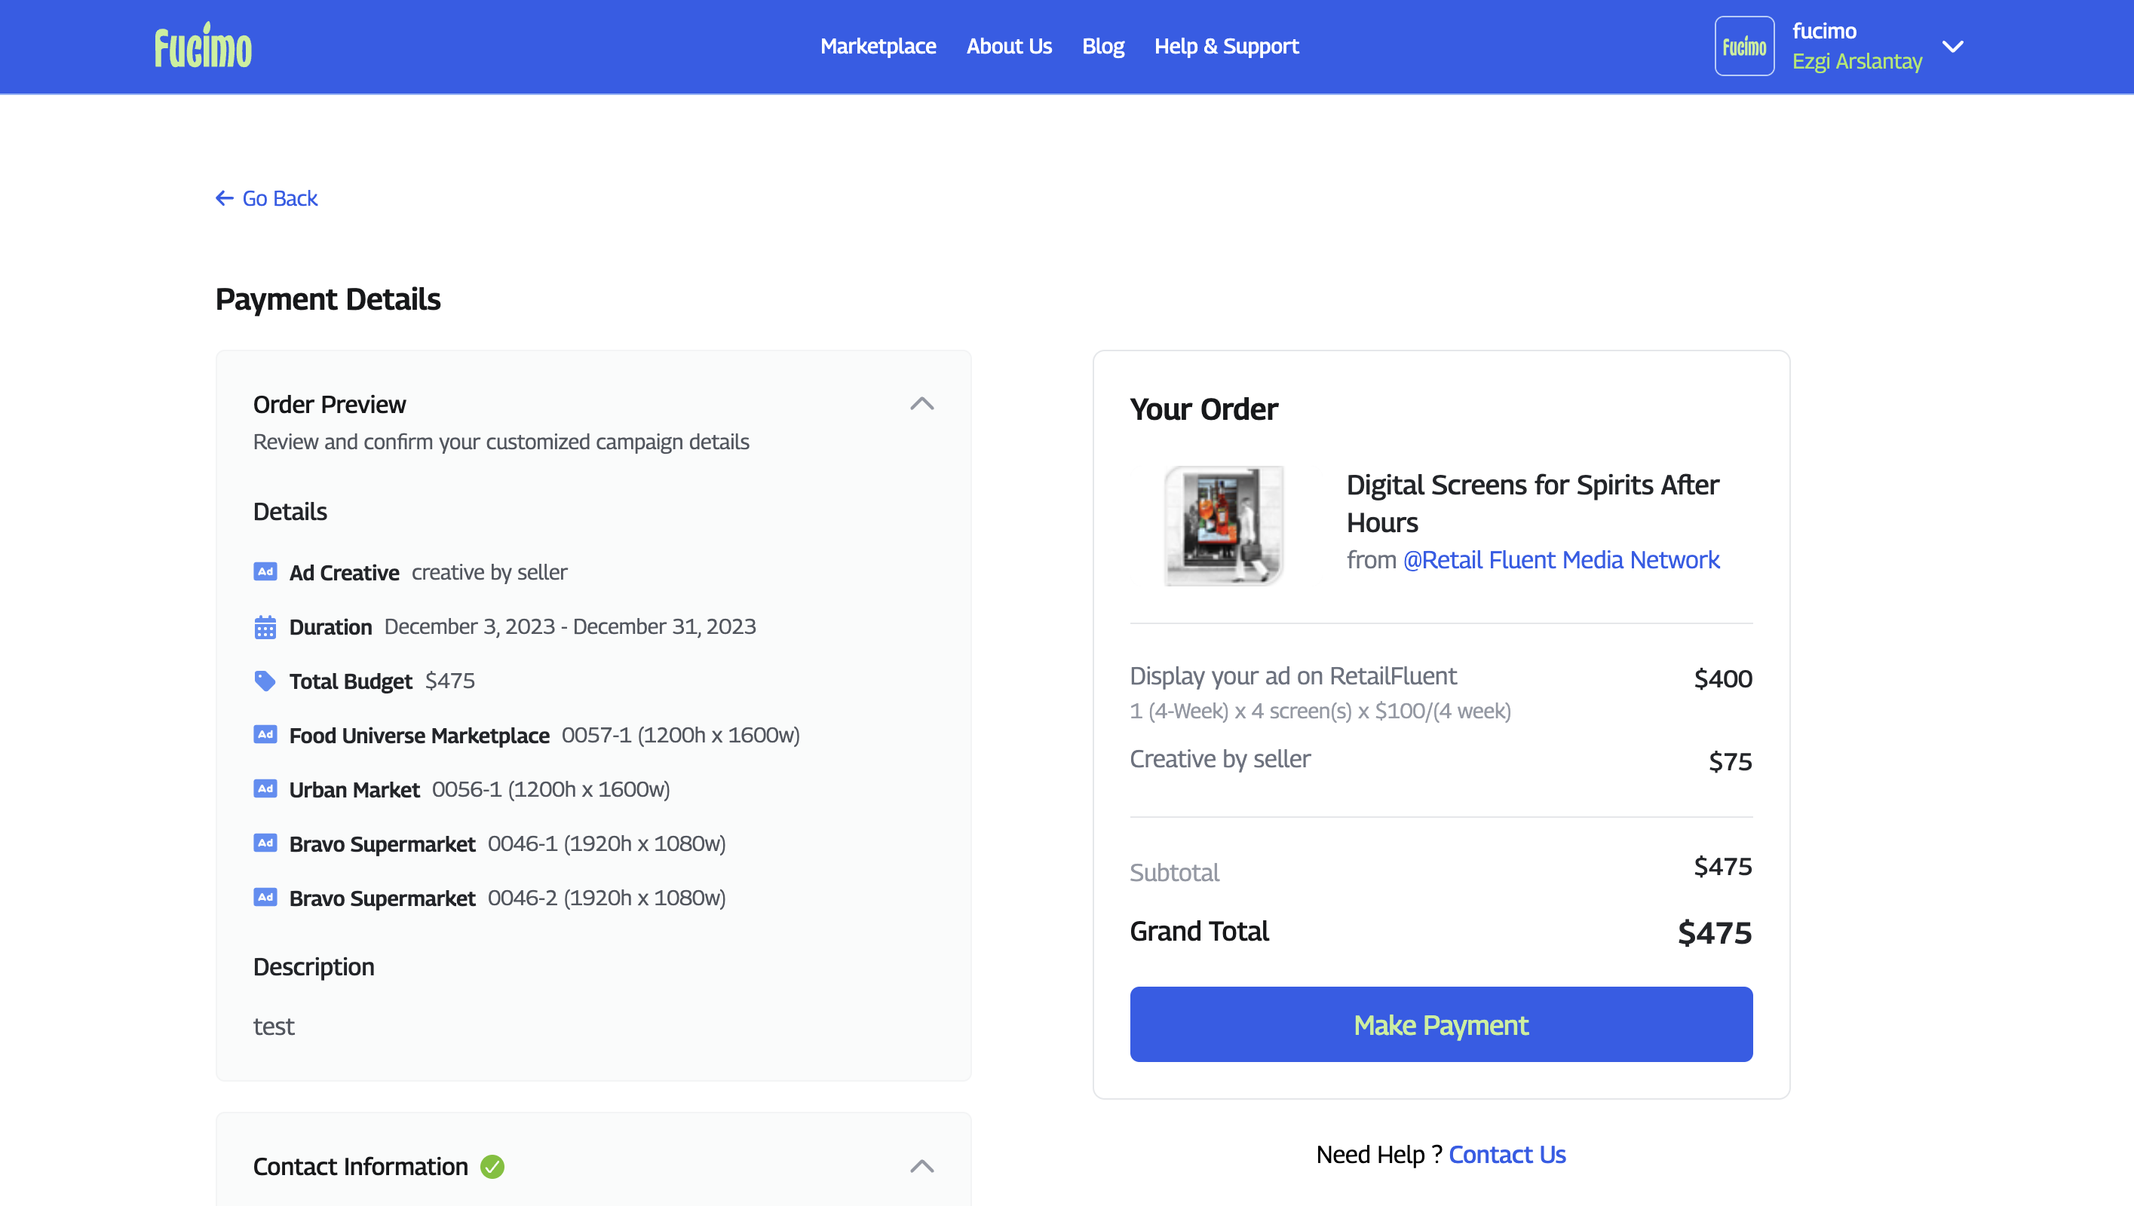Image resolution: width=2134 pixels, height=1206 pixels.
Task: Click the Food Universe Marketplace ad icon
Action: (265, 735)
